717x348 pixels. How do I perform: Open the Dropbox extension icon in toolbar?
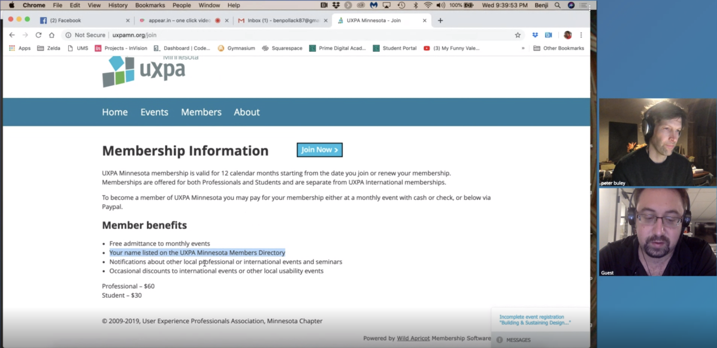[x=535, y=35]
